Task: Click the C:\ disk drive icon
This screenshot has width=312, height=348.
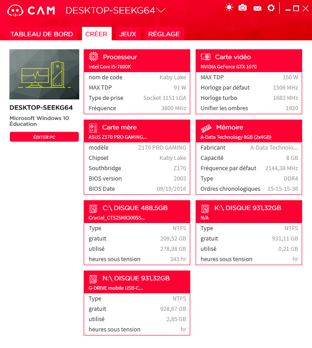Action: pos(93,208)
